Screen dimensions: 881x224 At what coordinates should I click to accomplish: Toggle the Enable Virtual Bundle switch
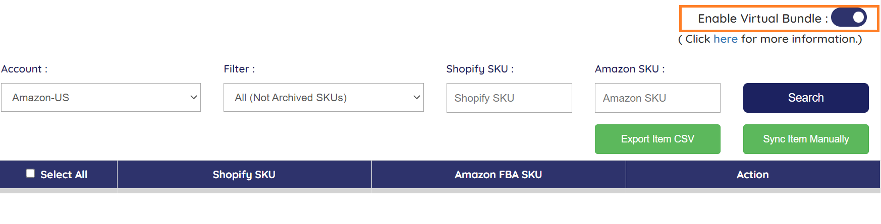tap(849, 18)
